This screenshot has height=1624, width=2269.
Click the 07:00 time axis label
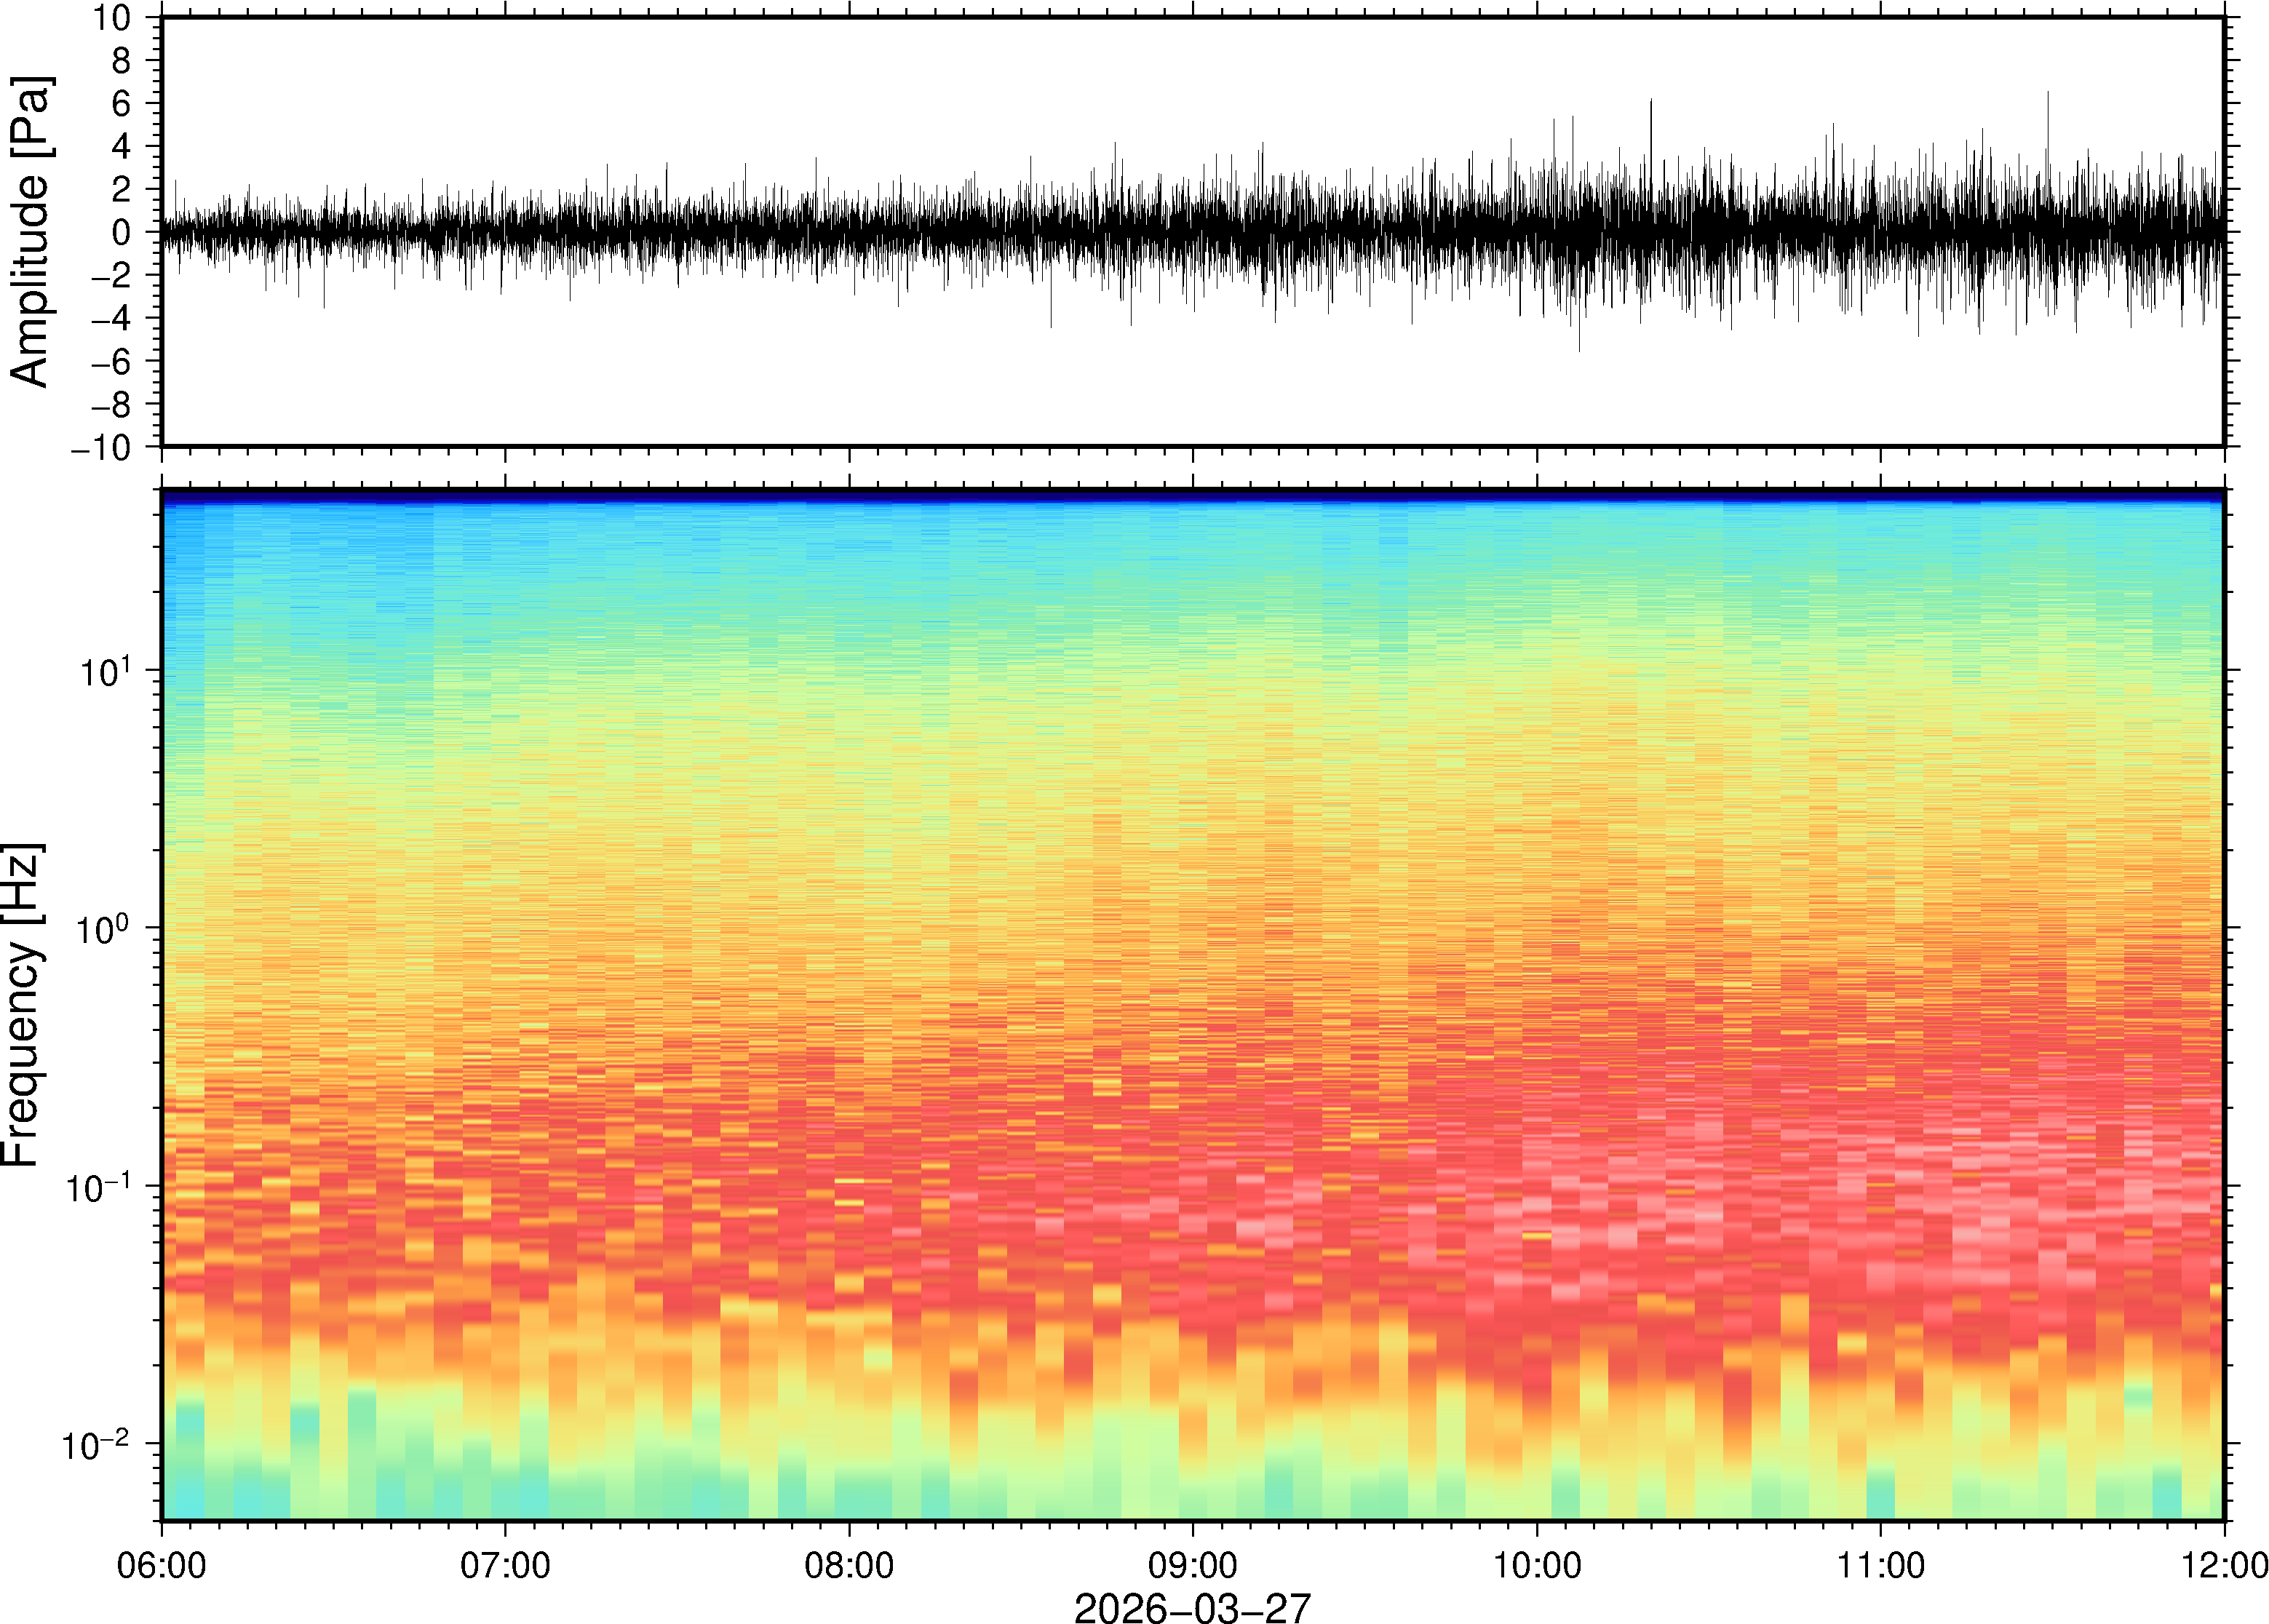click(505, 1565)
